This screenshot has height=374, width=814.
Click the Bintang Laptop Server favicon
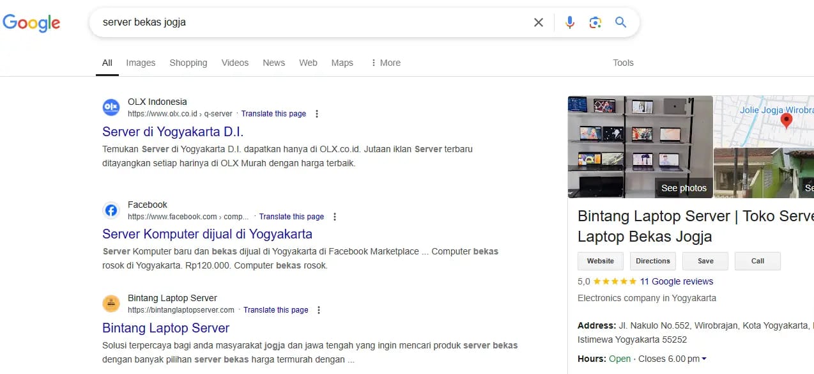tap(111, 304)
